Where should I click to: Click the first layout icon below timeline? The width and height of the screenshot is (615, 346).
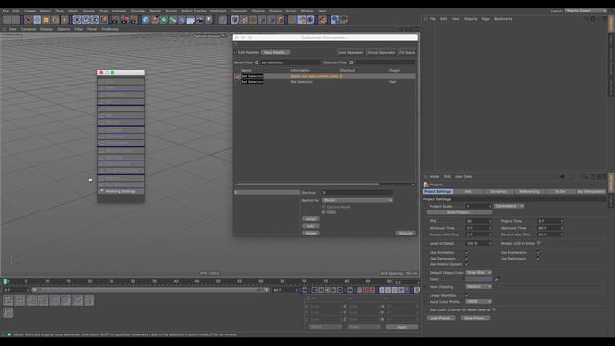9,301
